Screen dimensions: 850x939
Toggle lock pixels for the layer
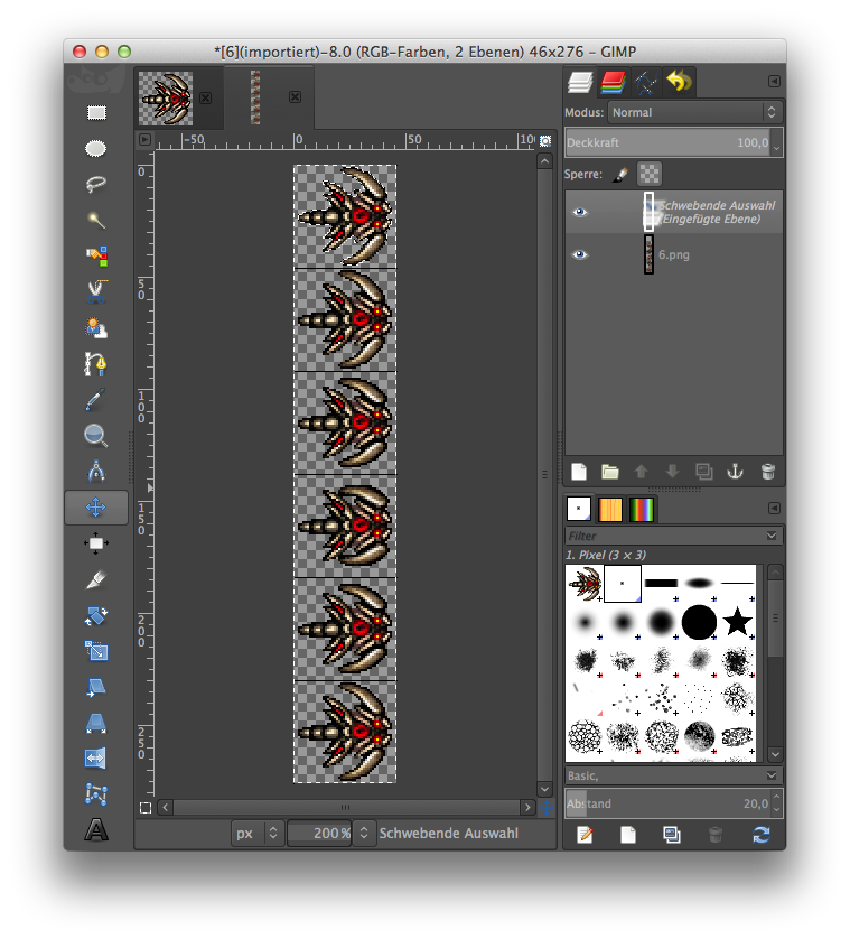coord(620,174)
